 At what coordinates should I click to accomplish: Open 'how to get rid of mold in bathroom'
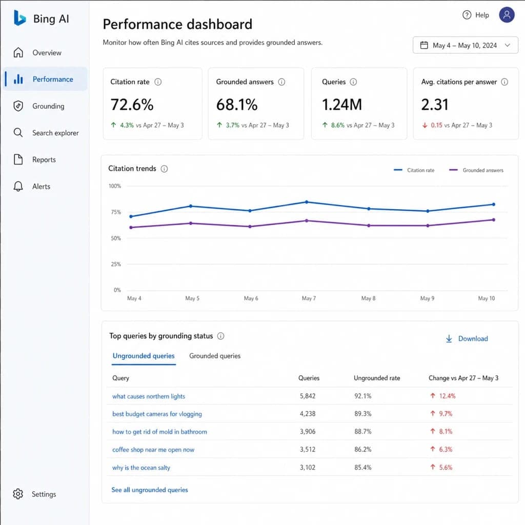click(x=160, y=432)
